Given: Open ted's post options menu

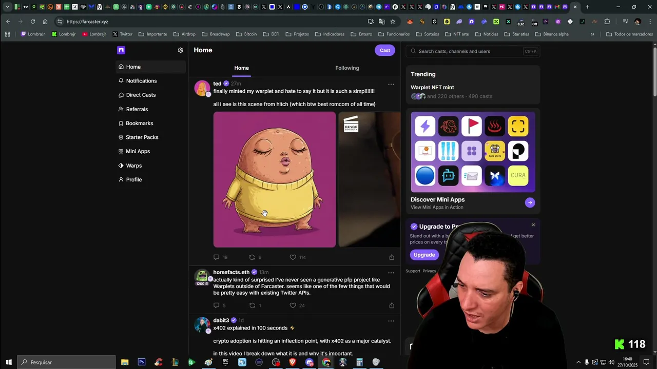Looking at the screenshot, I should [391, 84].
